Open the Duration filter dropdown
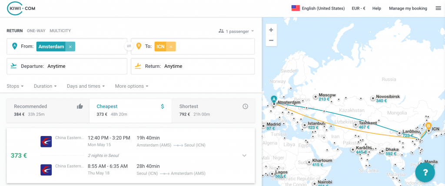The width and height of the screenshot is (445, 186). 45,86
